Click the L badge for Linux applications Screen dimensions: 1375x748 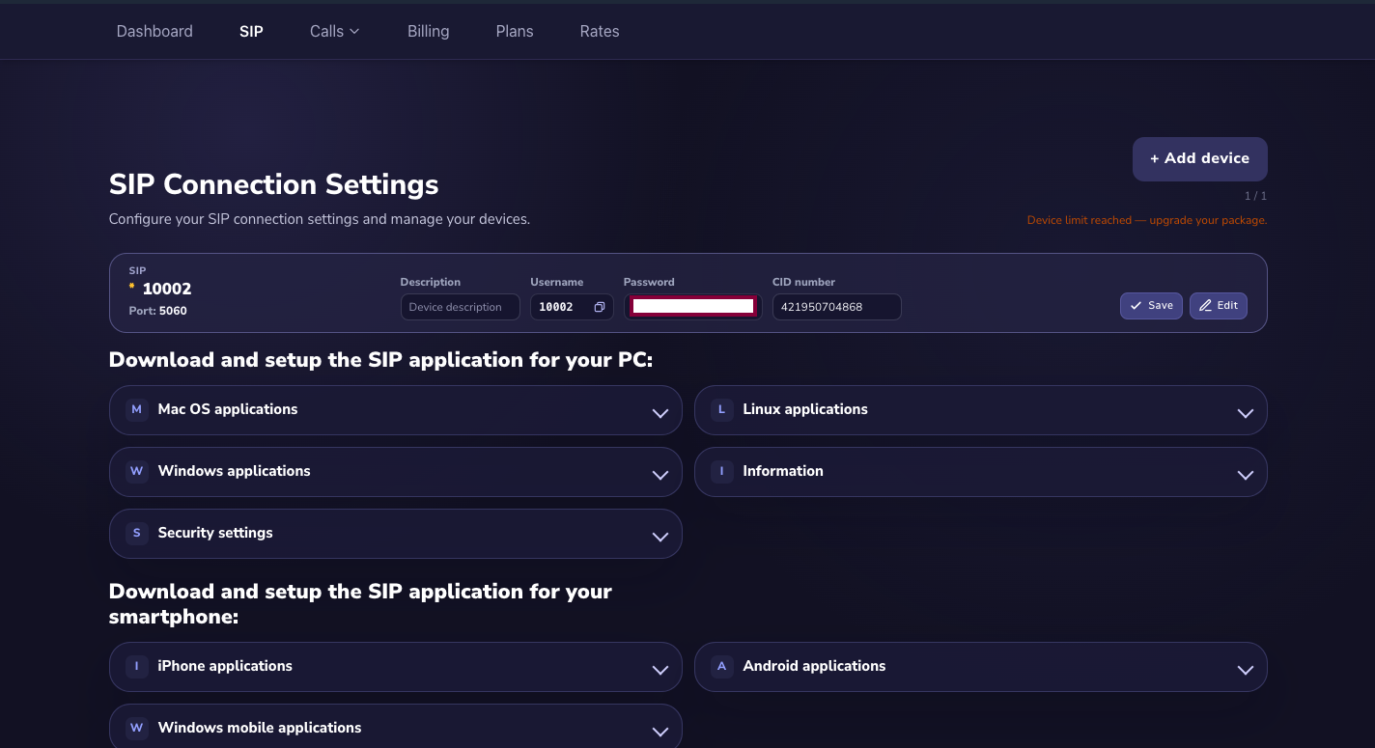coord(721,410)
